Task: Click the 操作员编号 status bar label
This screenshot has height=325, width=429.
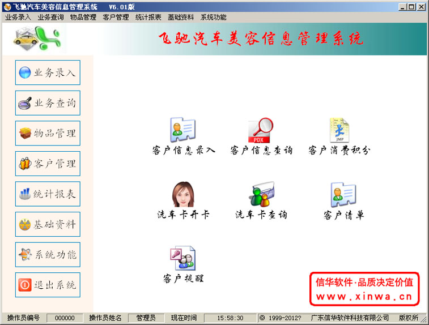Action: pyautogui.click(x=24, y=318)
